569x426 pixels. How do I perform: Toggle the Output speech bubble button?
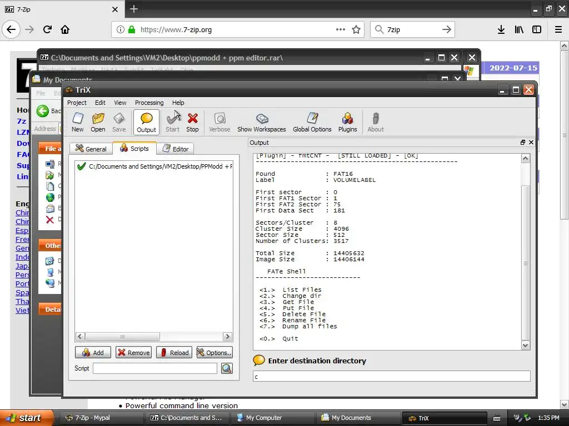146,123
